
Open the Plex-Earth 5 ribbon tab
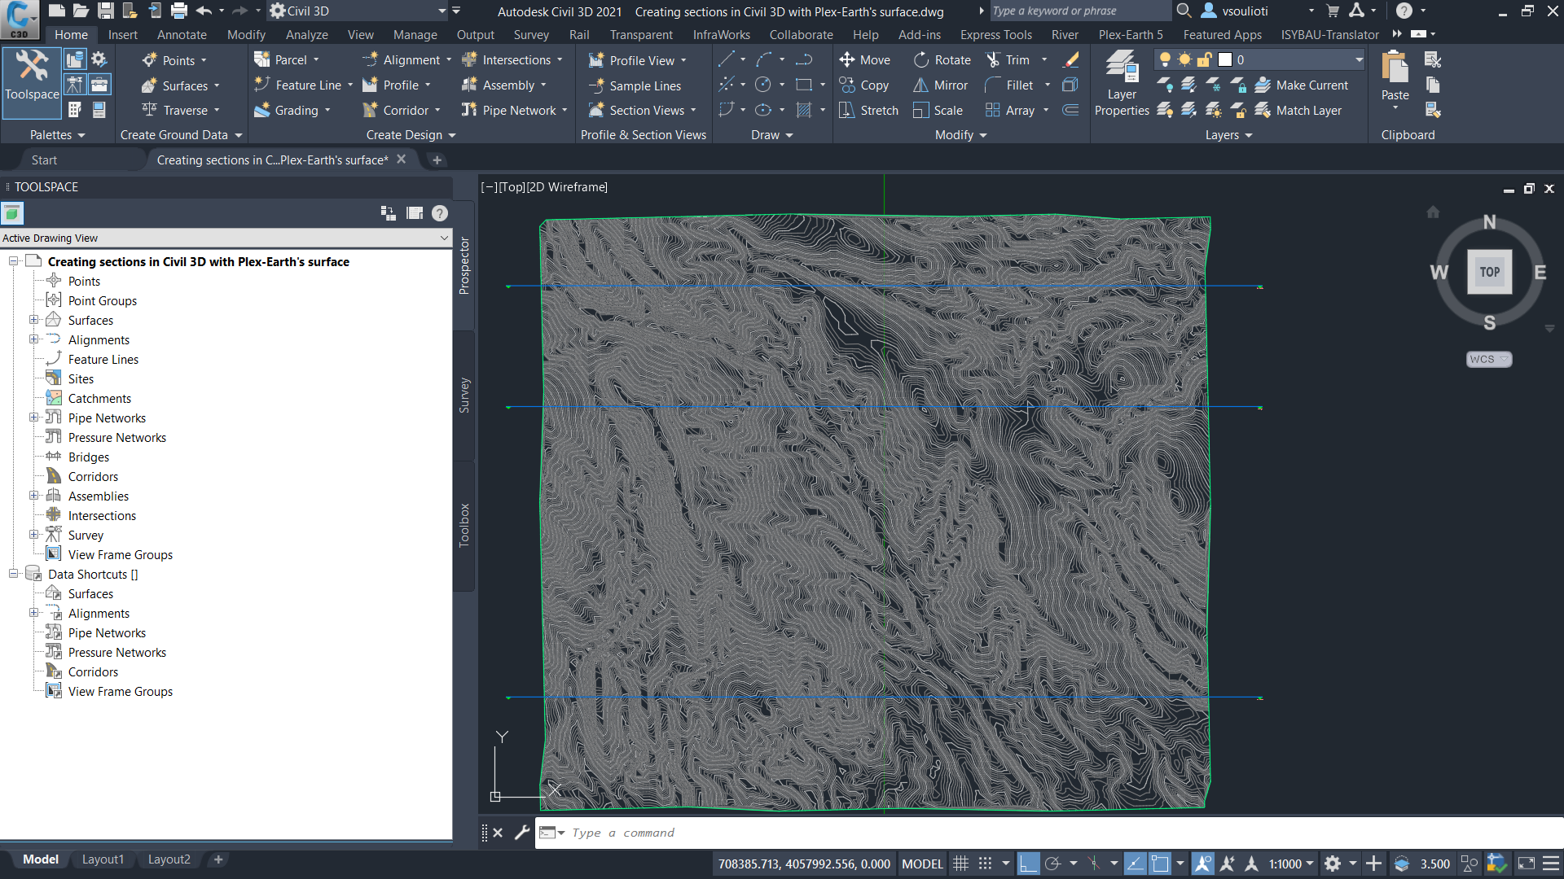coord(1131,34)
